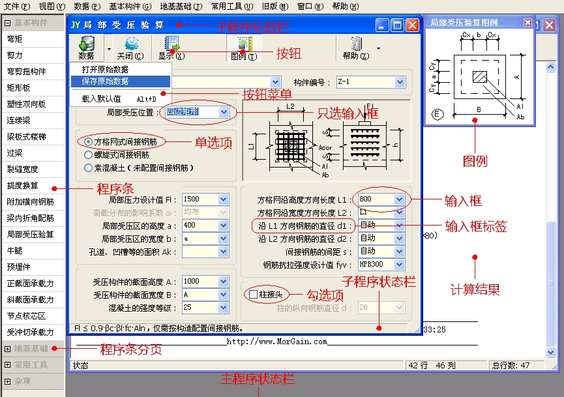Click the www.MorGain.com link
Image resolution: width=564 pixels, height=397 pixels.
point(277,342)
